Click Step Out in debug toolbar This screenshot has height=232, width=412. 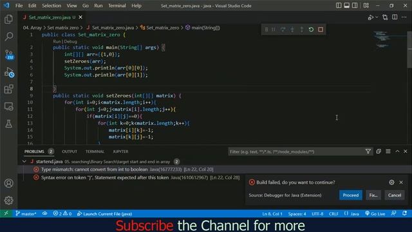(x=302, y=30)
